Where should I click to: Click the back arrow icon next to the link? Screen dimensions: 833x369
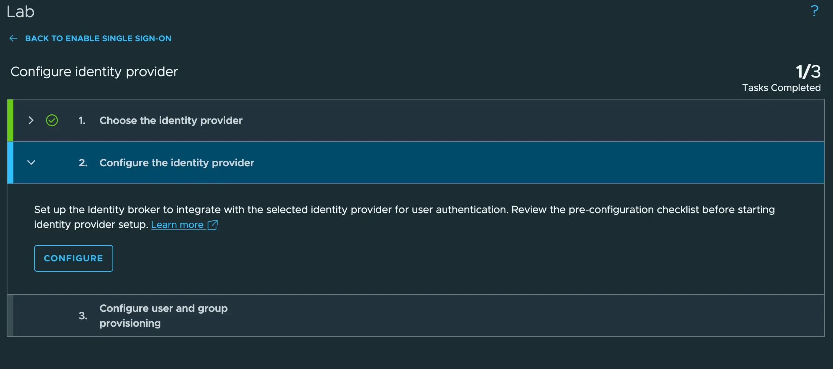[13, 38]
